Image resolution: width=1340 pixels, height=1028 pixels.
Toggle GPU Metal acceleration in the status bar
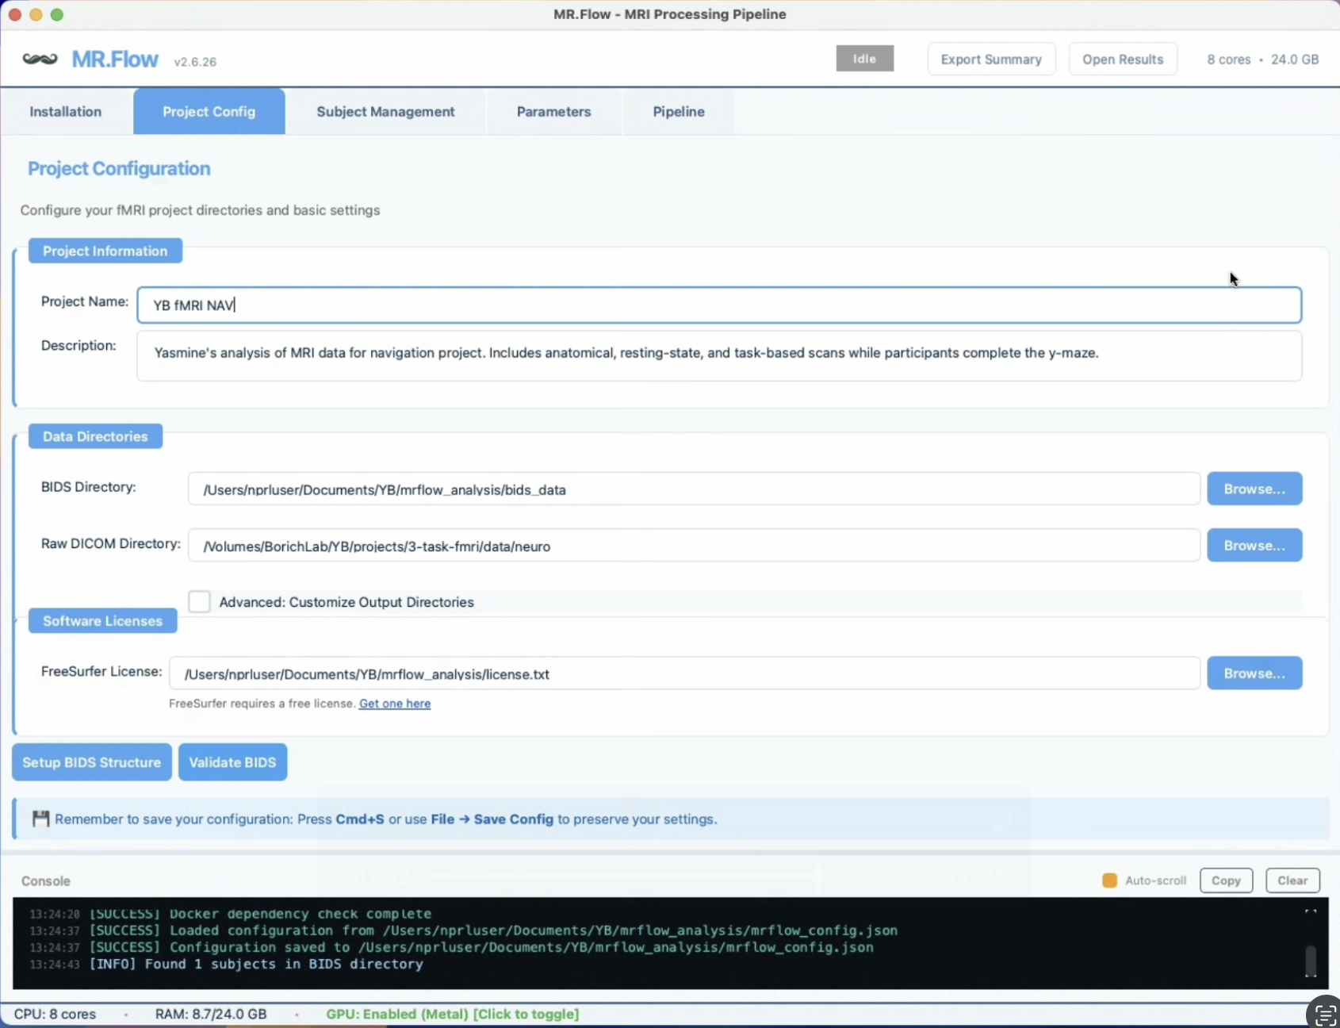pos(452,1014)
